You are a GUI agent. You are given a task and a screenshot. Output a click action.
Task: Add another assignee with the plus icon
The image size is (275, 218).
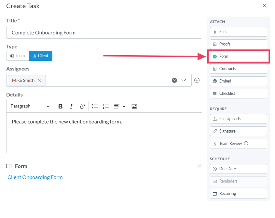tap(197, 80)
